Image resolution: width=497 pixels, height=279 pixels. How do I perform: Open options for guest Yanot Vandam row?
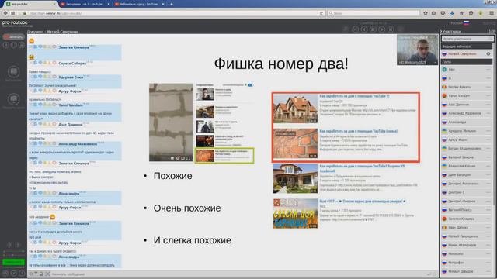click(x=488, y=95)
